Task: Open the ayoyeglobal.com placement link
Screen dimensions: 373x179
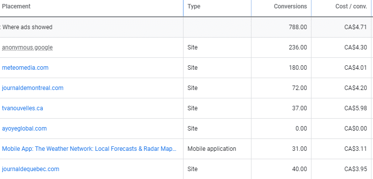Action: coord(24,129)
